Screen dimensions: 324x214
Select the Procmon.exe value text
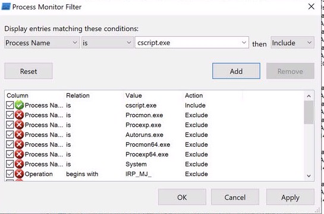pos(144,115)
